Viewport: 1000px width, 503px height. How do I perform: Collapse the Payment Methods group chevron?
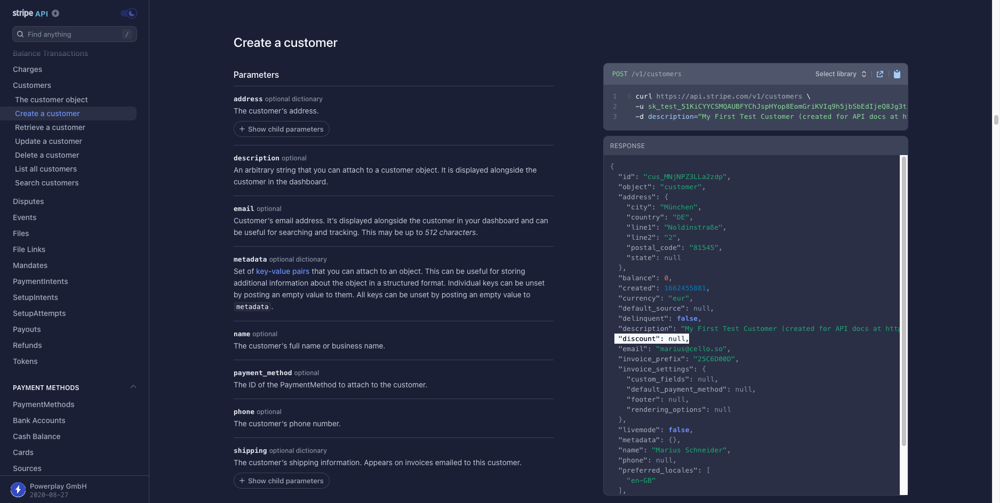pyautogui.click(x=133, y=387)
